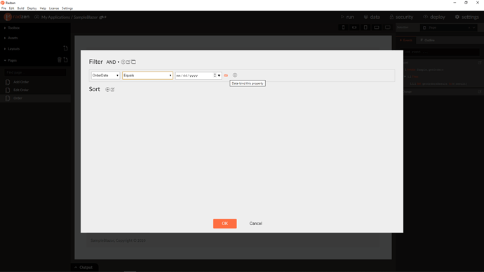The height and width of the screenshot is (272, 484).
Task: Click the Radzen logo in header
Action: [17, 17]
